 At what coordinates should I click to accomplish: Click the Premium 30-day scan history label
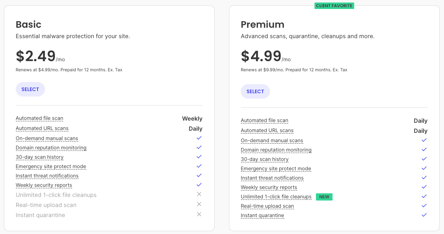click(265, 159)
